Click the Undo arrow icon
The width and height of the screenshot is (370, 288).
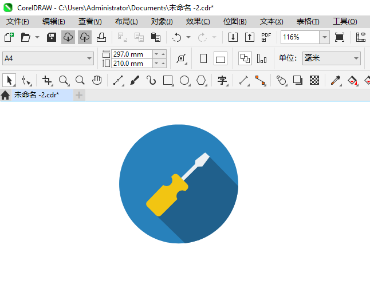coord(176,37)
